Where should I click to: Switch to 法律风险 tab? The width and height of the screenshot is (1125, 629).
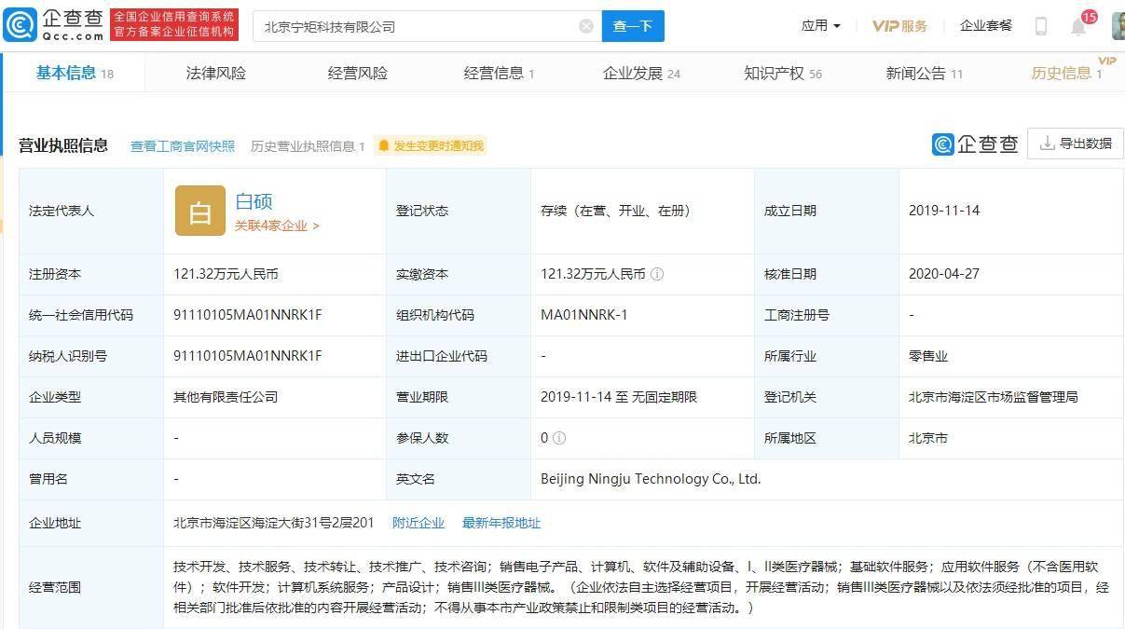point(216,73)
